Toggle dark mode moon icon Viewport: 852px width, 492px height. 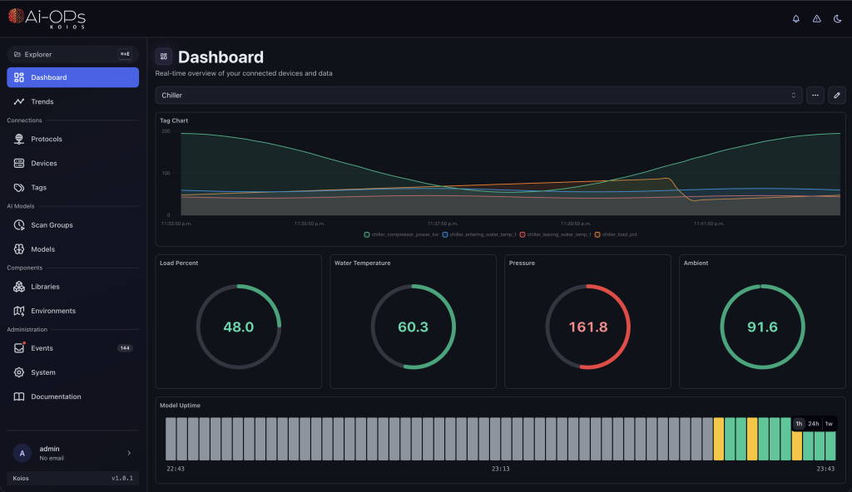837,18
